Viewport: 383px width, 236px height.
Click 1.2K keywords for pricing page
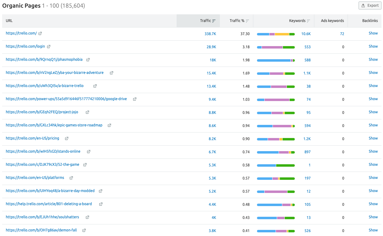[307, 139]
